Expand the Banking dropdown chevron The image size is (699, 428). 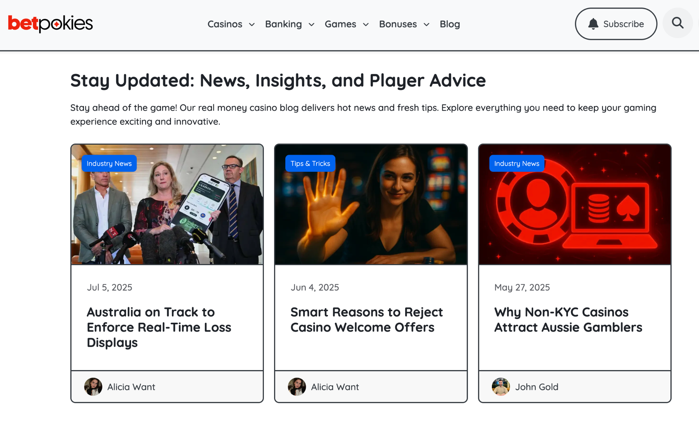pos(311,25)
